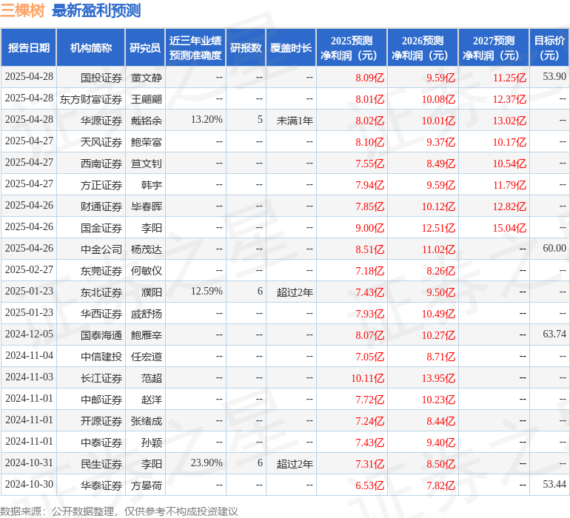The image size is (570, 518).
Task: Select institution 东方财富证券
Action: pos(91,99)
